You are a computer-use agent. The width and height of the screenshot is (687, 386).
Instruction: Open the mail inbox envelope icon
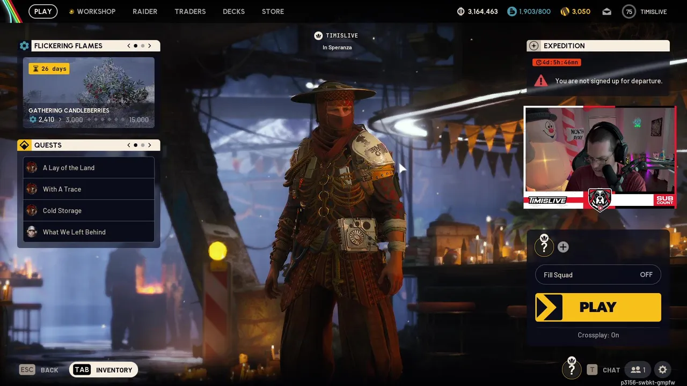click(x=606, y=11)
